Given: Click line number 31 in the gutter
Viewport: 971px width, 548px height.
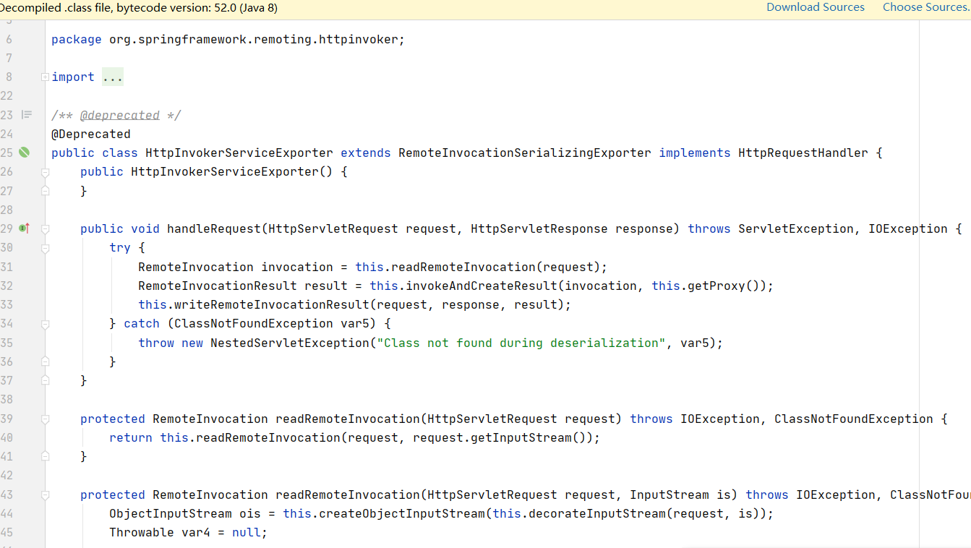Looking at the screenshot, I should coord(7,267).
